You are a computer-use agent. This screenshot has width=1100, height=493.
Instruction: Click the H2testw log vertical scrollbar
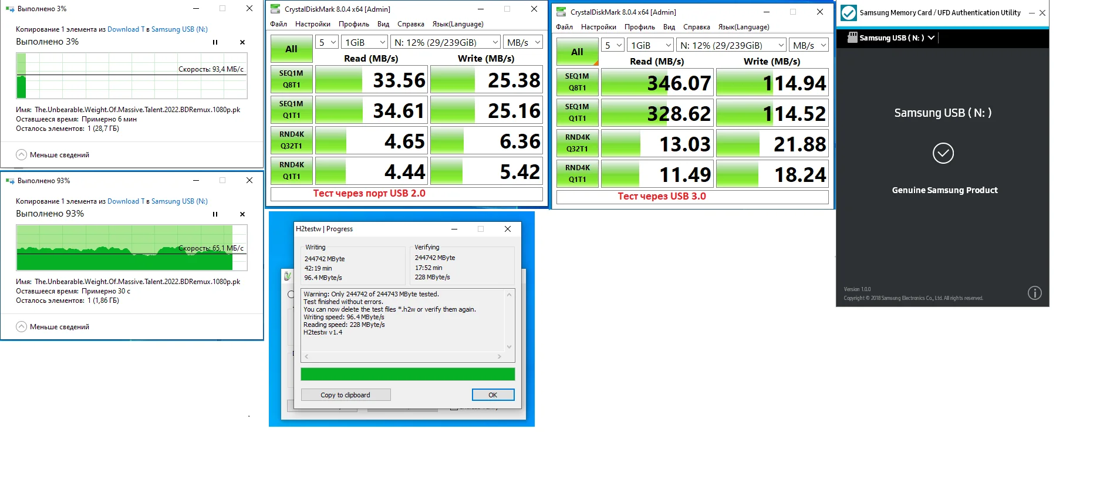[x=509, y=320]
